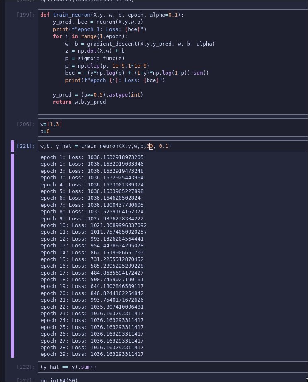Click the output line for epoch 27

click(92, 341)
